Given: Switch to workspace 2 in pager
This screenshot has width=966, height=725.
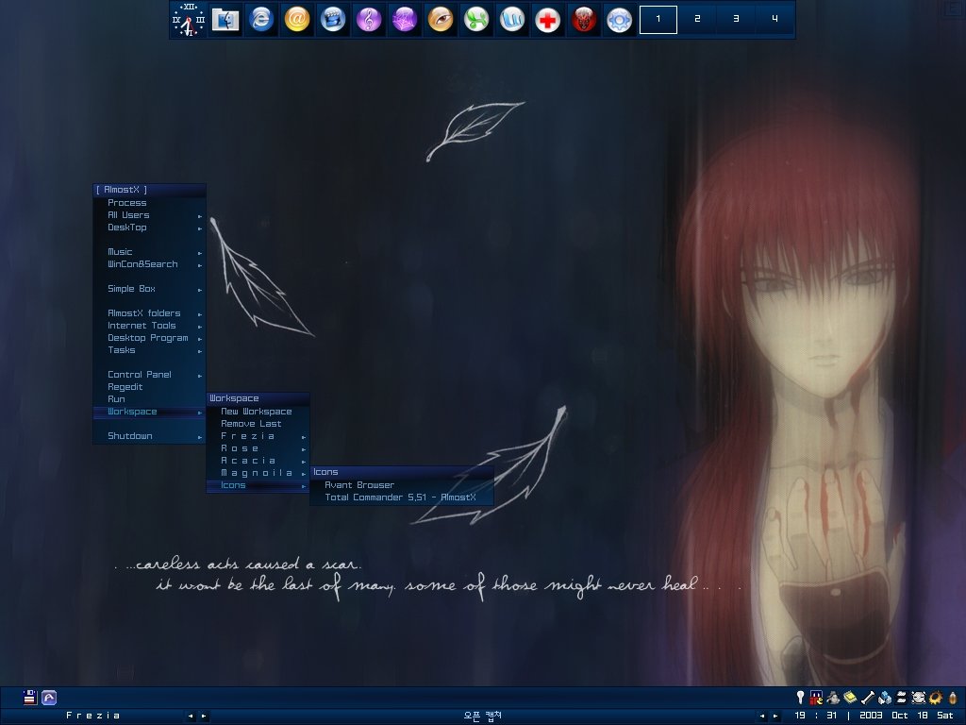Looking at the screenshot, I should pyautogui.click(x=697, y=19).
